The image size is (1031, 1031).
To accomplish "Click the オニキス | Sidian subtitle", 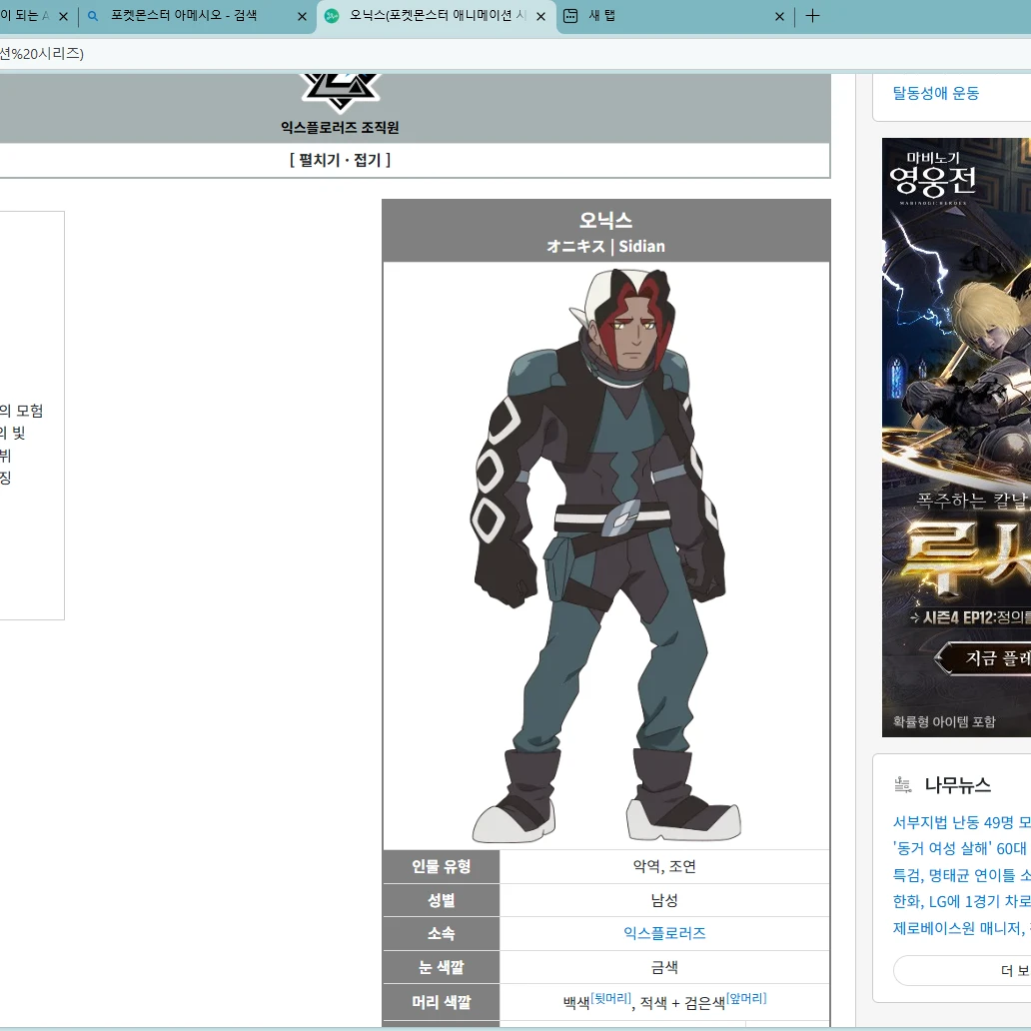I will 605,247.
